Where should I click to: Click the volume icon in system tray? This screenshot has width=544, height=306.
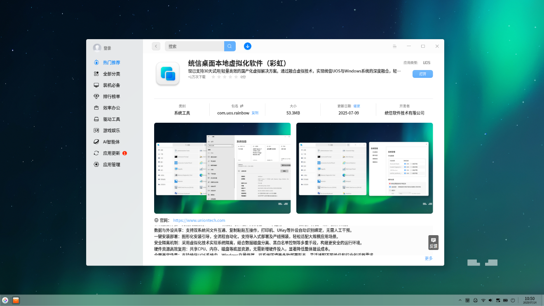click(490, 300)
